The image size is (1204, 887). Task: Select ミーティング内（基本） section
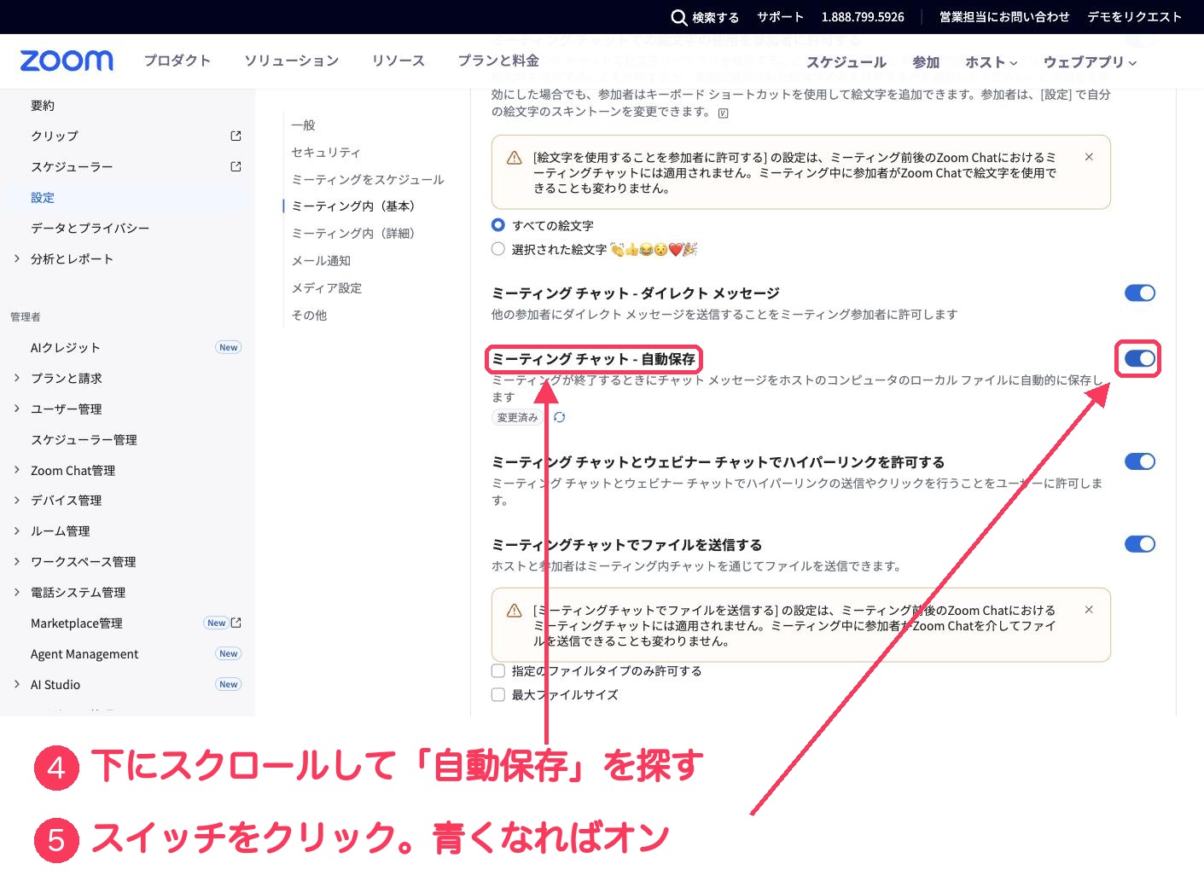356,206
